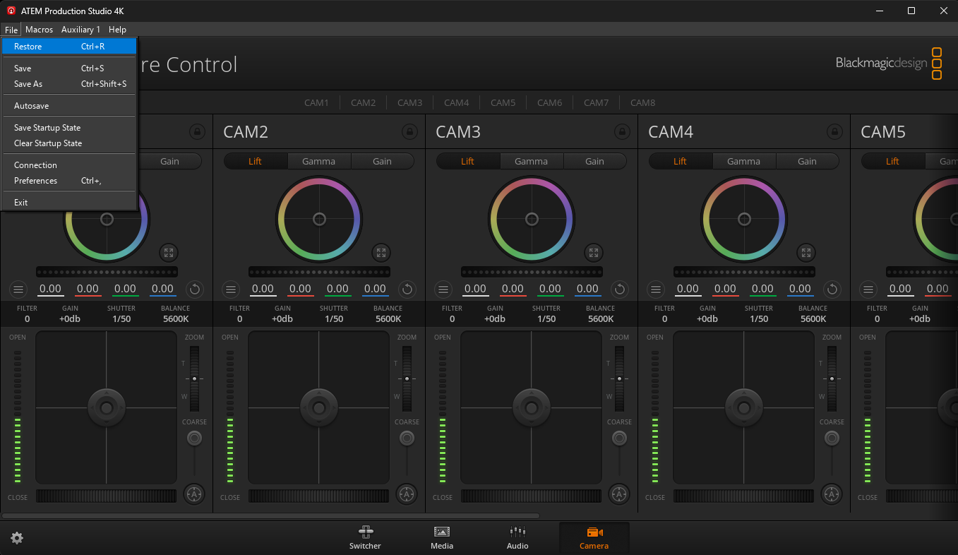Jump to CAM6 in camera selector

pos(549,102)
